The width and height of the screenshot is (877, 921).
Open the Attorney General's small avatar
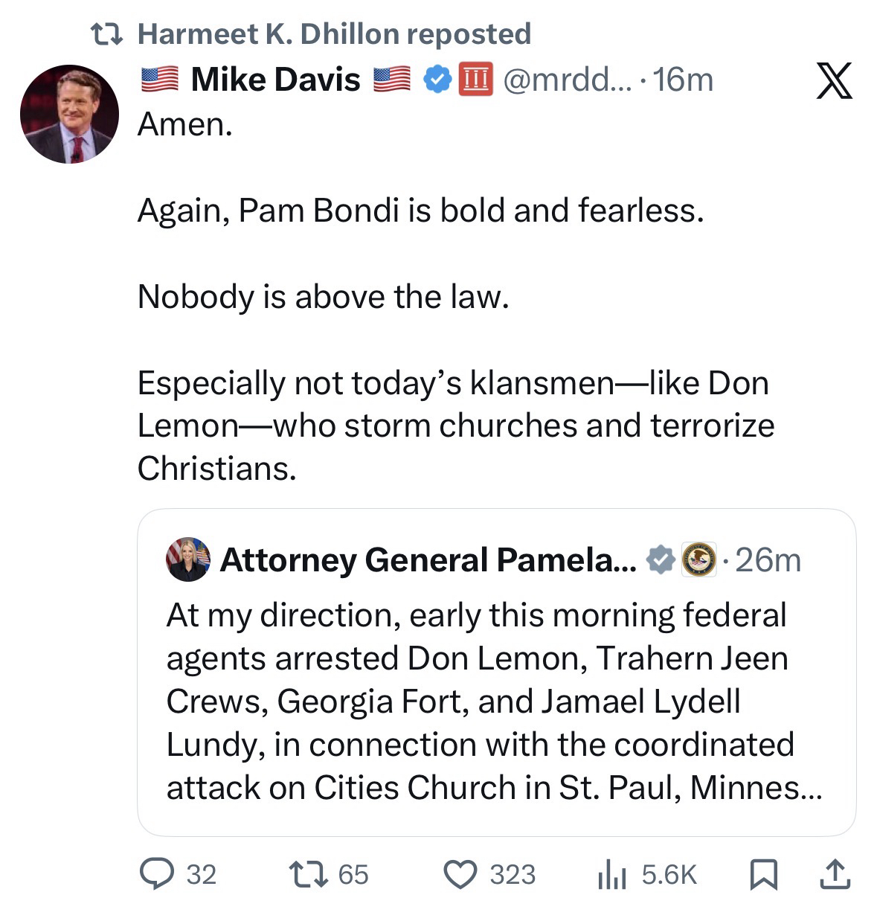[188, 559]
